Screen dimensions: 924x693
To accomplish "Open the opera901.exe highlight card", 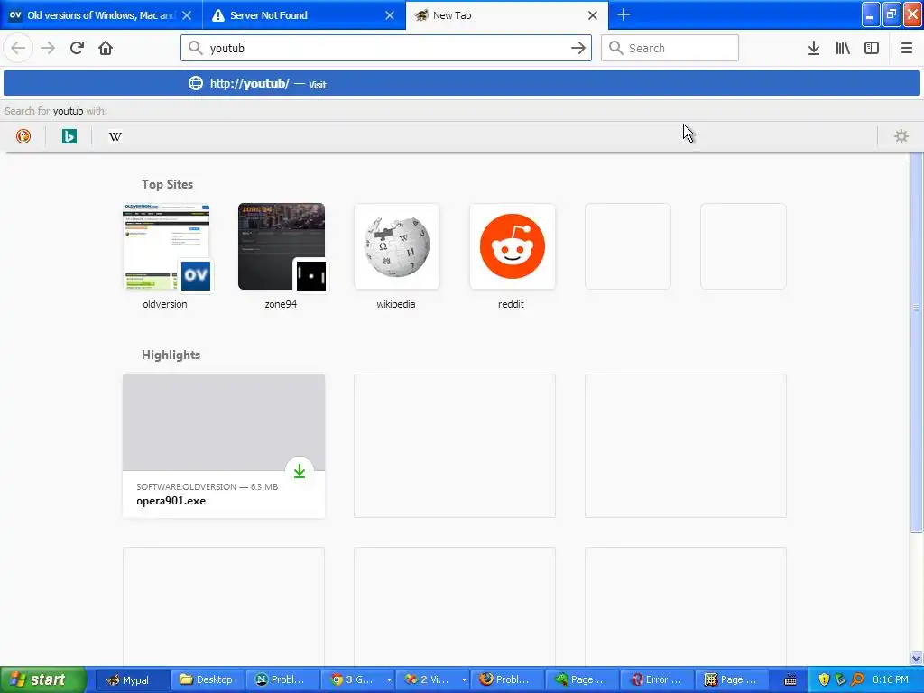I will click(x=224, y=446).
